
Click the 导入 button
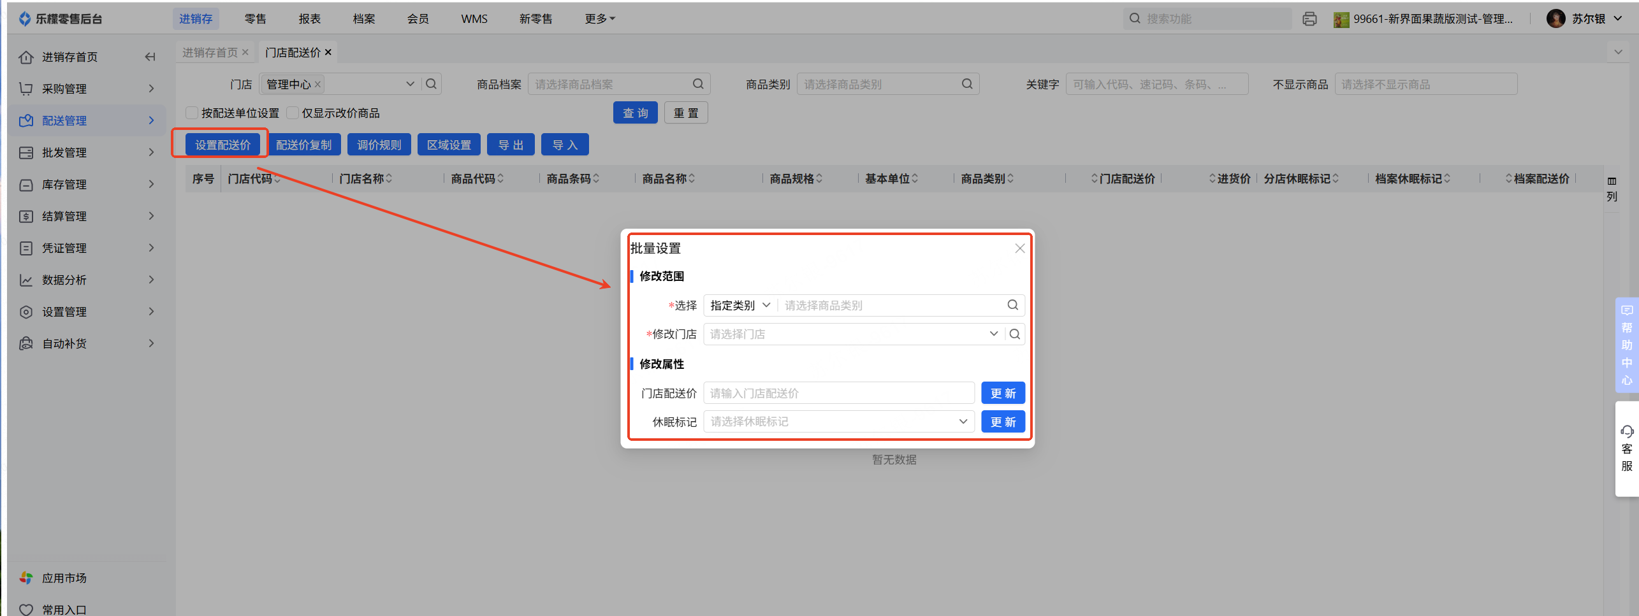(x=565, y=145)
